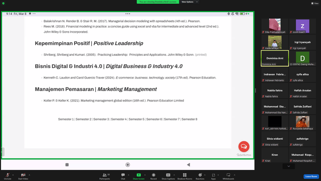Select the green D participant tile

pos(302,58)
